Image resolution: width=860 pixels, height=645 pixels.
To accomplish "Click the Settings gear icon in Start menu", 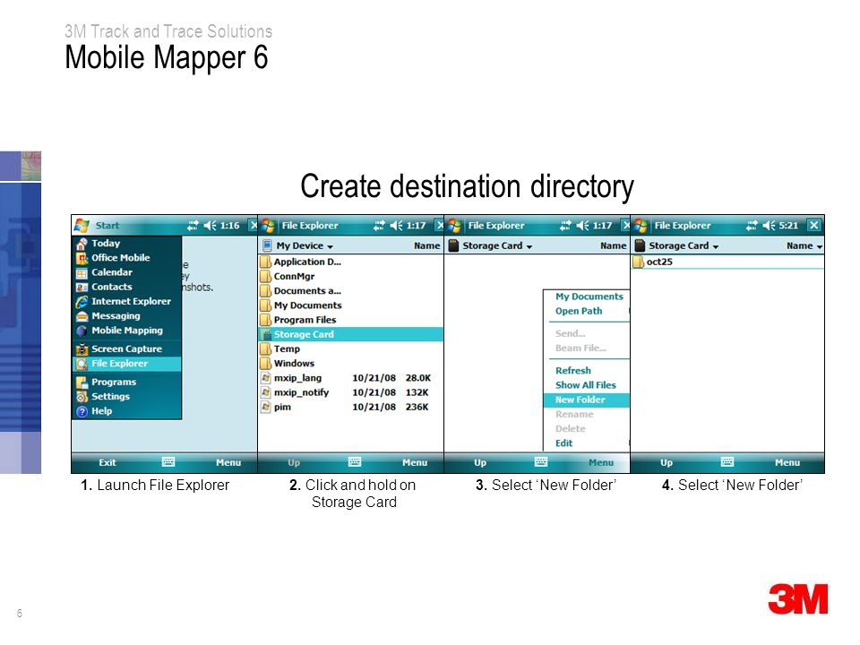I will coord(82,397).
